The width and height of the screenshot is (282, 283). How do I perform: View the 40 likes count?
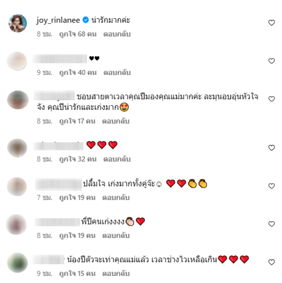(x=78, y=72)
